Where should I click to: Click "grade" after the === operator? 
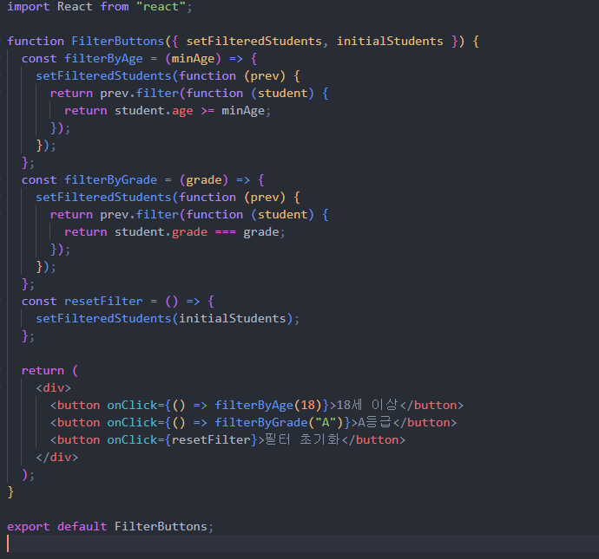point(261,232)
